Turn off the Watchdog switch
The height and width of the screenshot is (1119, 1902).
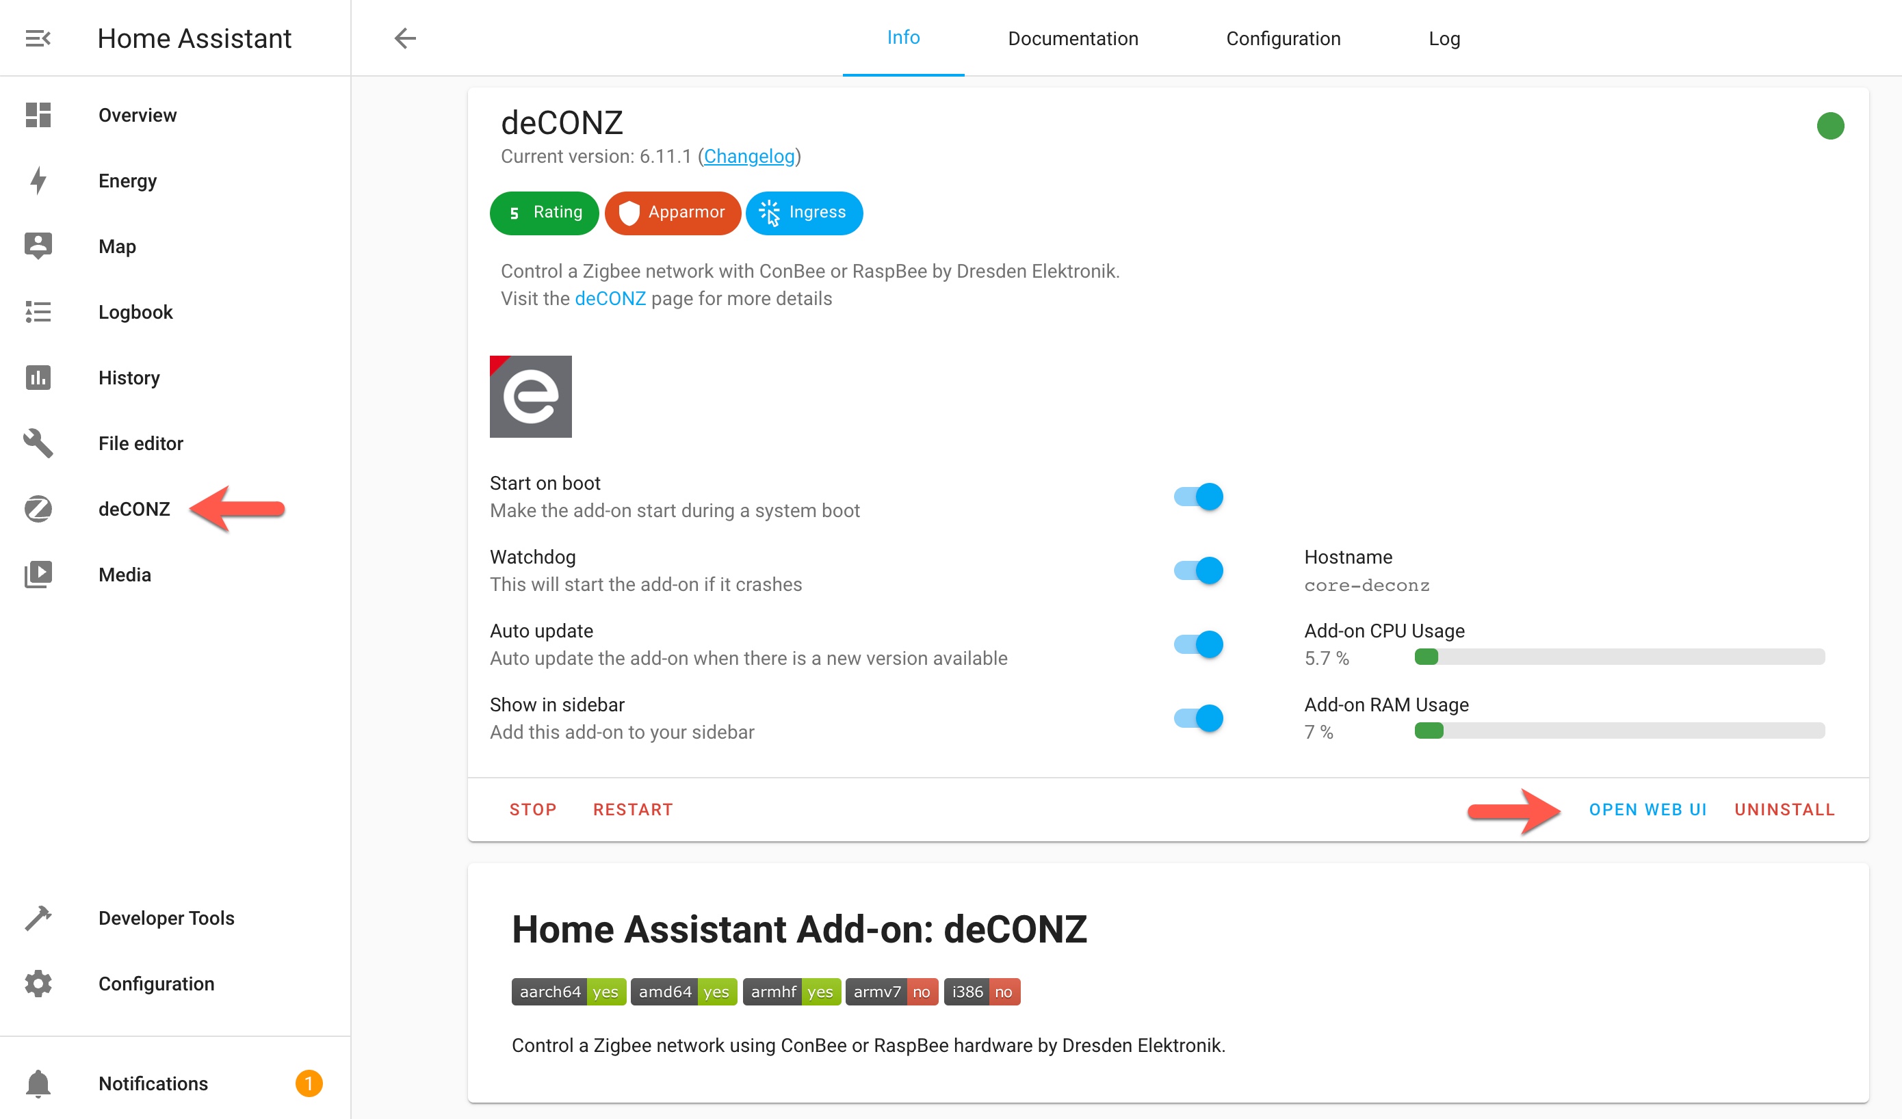tap(1199, 570)
